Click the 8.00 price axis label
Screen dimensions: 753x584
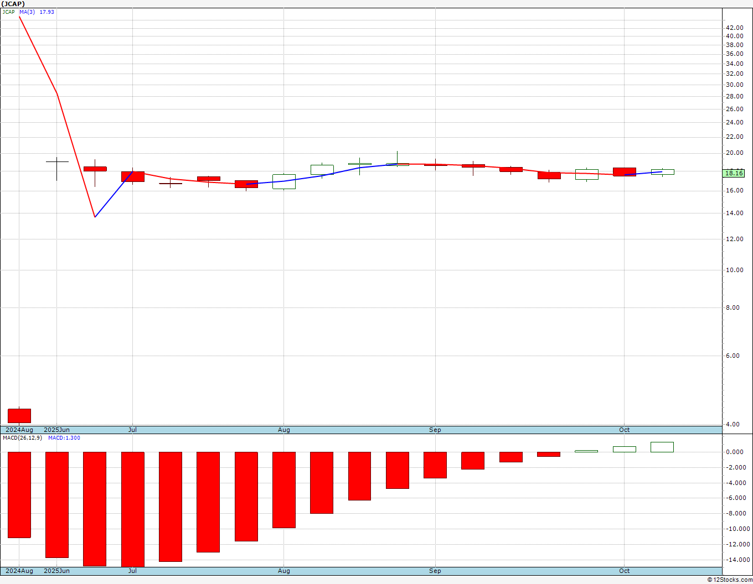coord(733,308)
